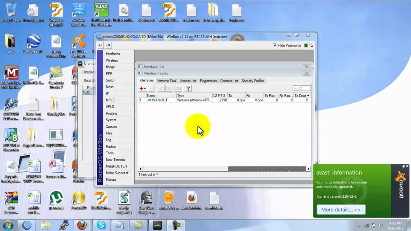Screen dimensions: 411x231
Task: Click the avast More details button
Action: [341, 210]
